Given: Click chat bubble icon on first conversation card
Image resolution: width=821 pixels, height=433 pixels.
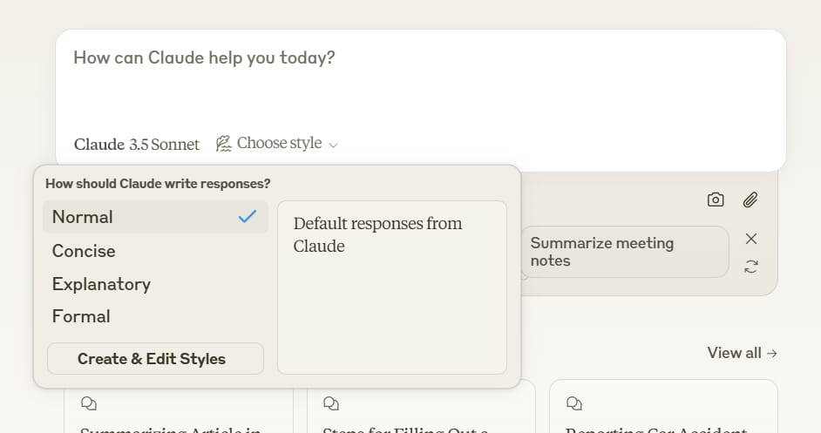Looking at the screenshot, I should [88, 403].
